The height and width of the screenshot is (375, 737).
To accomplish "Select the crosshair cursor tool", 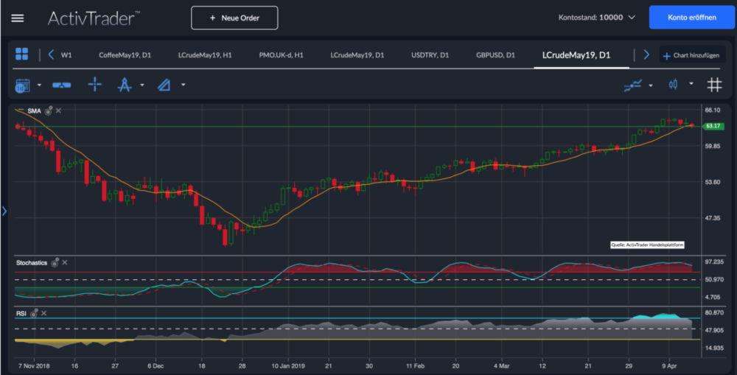I will pyautogui.click(x=95, y=85).
